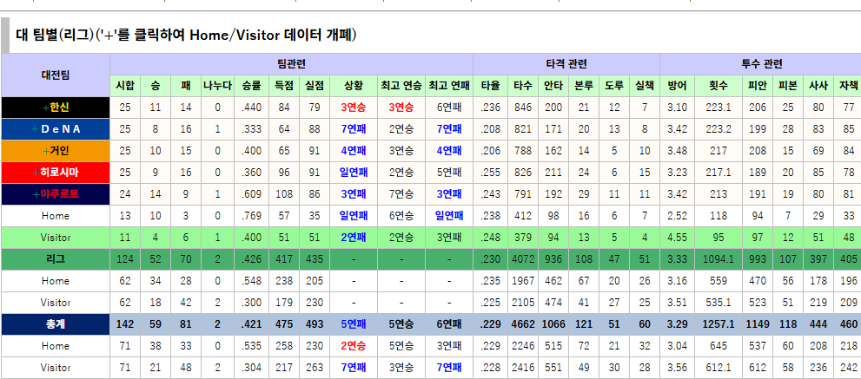861x379 pixels.
Task: Click the 리그 row label
Action: (56, 259)
